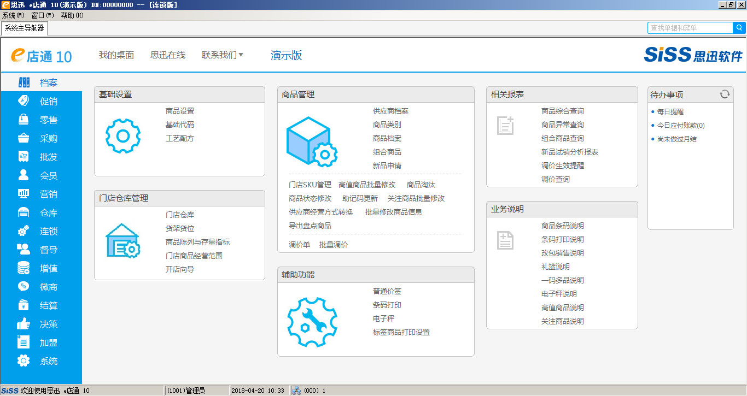Open 工艺配方 link

pos(180,138)
